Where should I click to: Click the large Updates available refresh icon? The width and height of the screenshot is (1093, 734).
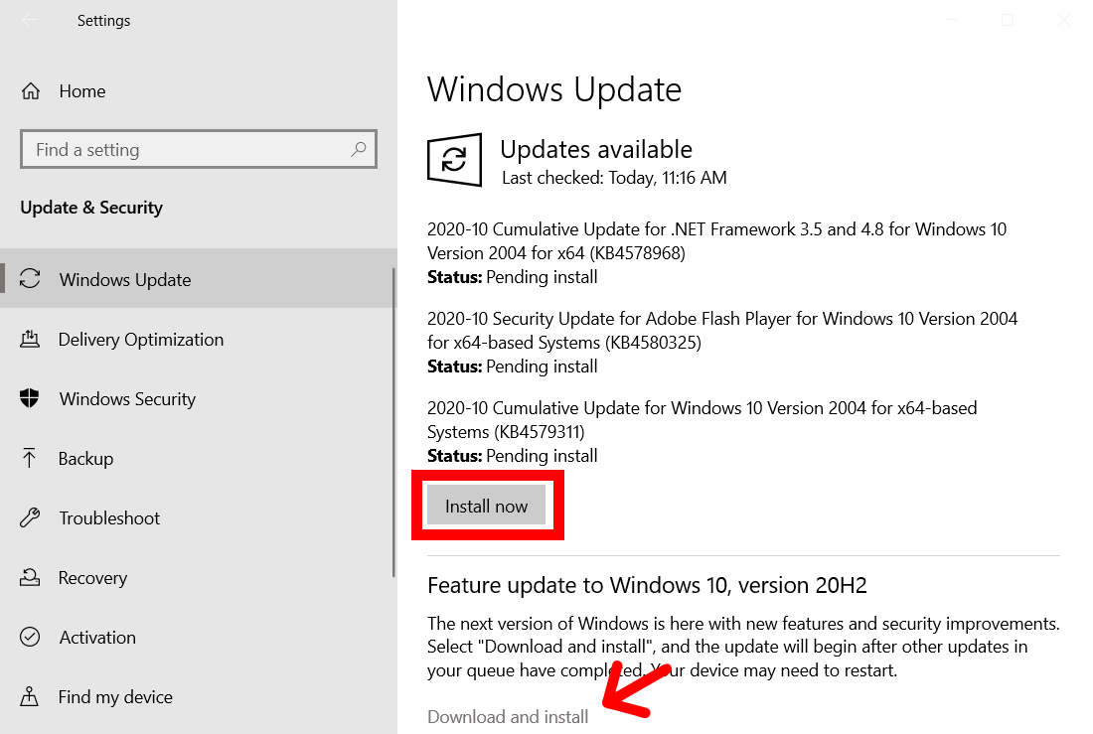click(454, 160)
